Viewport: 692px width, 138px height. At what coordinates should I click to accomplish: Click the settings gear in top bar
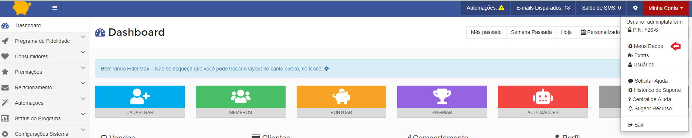coord(635,8)
